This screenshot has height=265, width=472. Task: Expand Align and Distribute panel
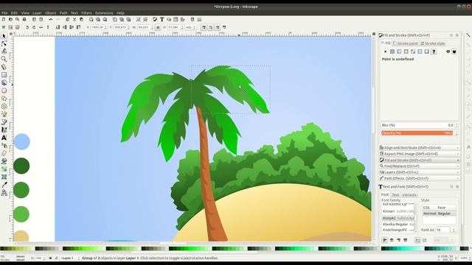coord(420,148)
